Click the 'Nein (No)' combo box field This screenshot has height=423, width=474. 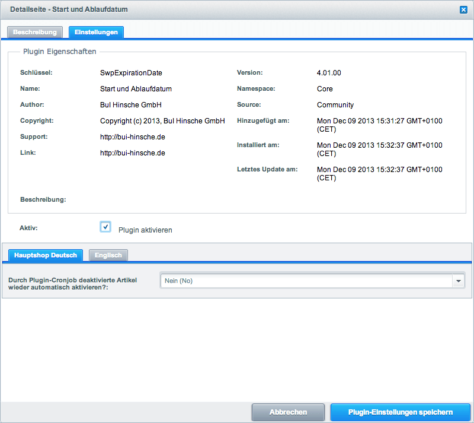pyautogui.click(x=305, y=281)
